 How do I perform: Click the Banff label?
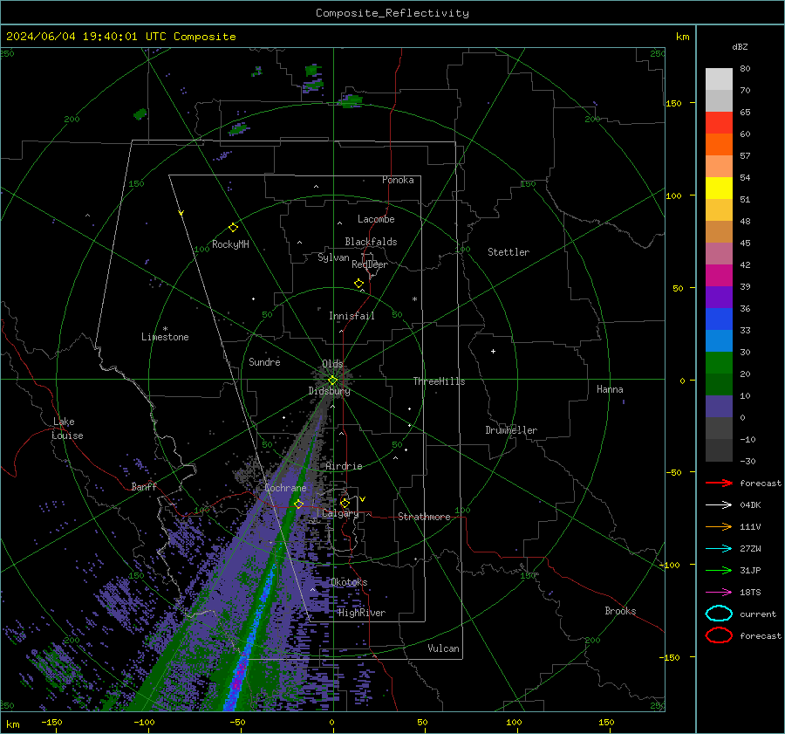click(144, 486)
